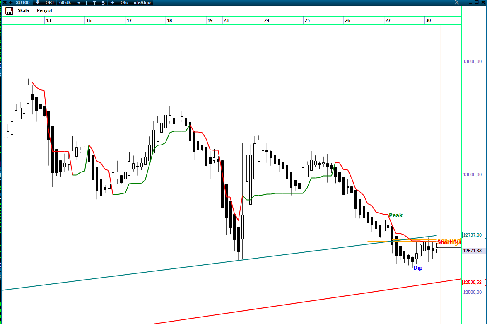Click date marker 24 on time axis
Viewport: 487px width, 324px height.
tap(267, 20)
